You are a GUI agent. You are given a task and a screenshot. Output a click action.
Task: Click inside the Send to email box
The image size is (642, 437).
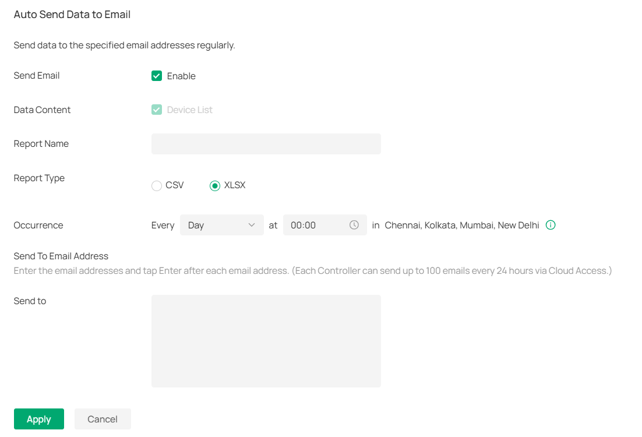pos(266,340)
